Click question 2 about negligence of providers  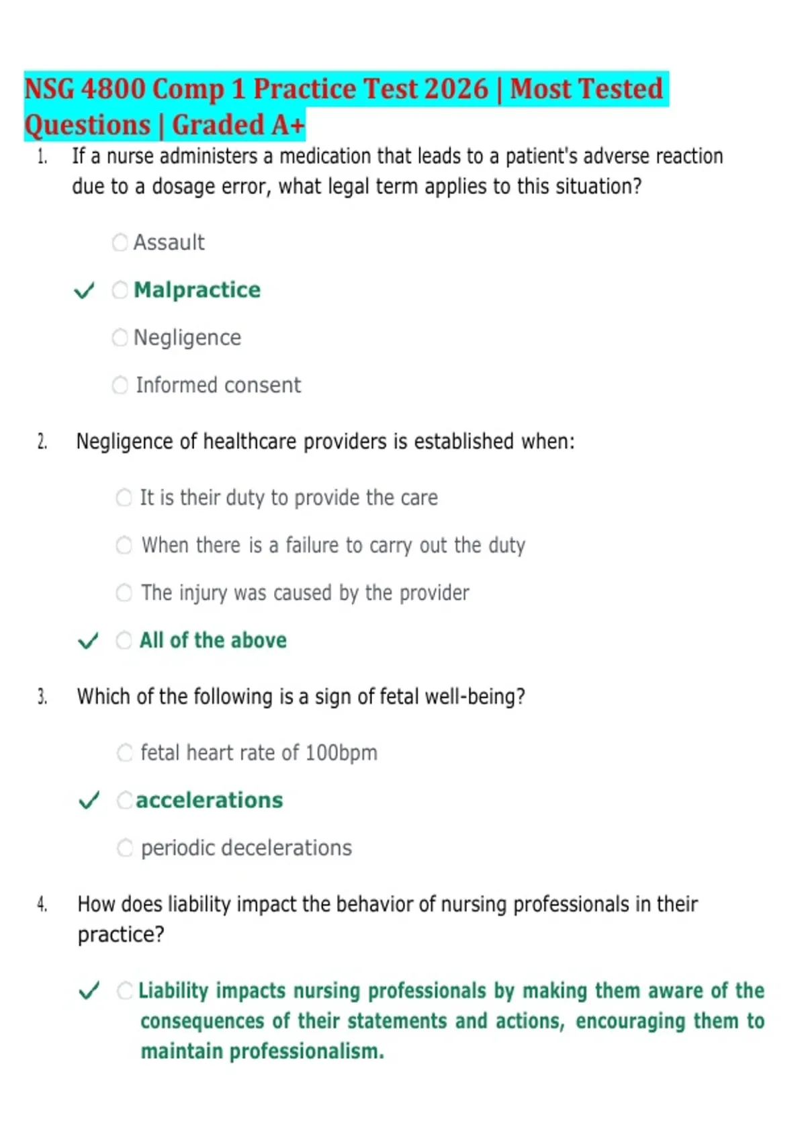tap(326, 441)
